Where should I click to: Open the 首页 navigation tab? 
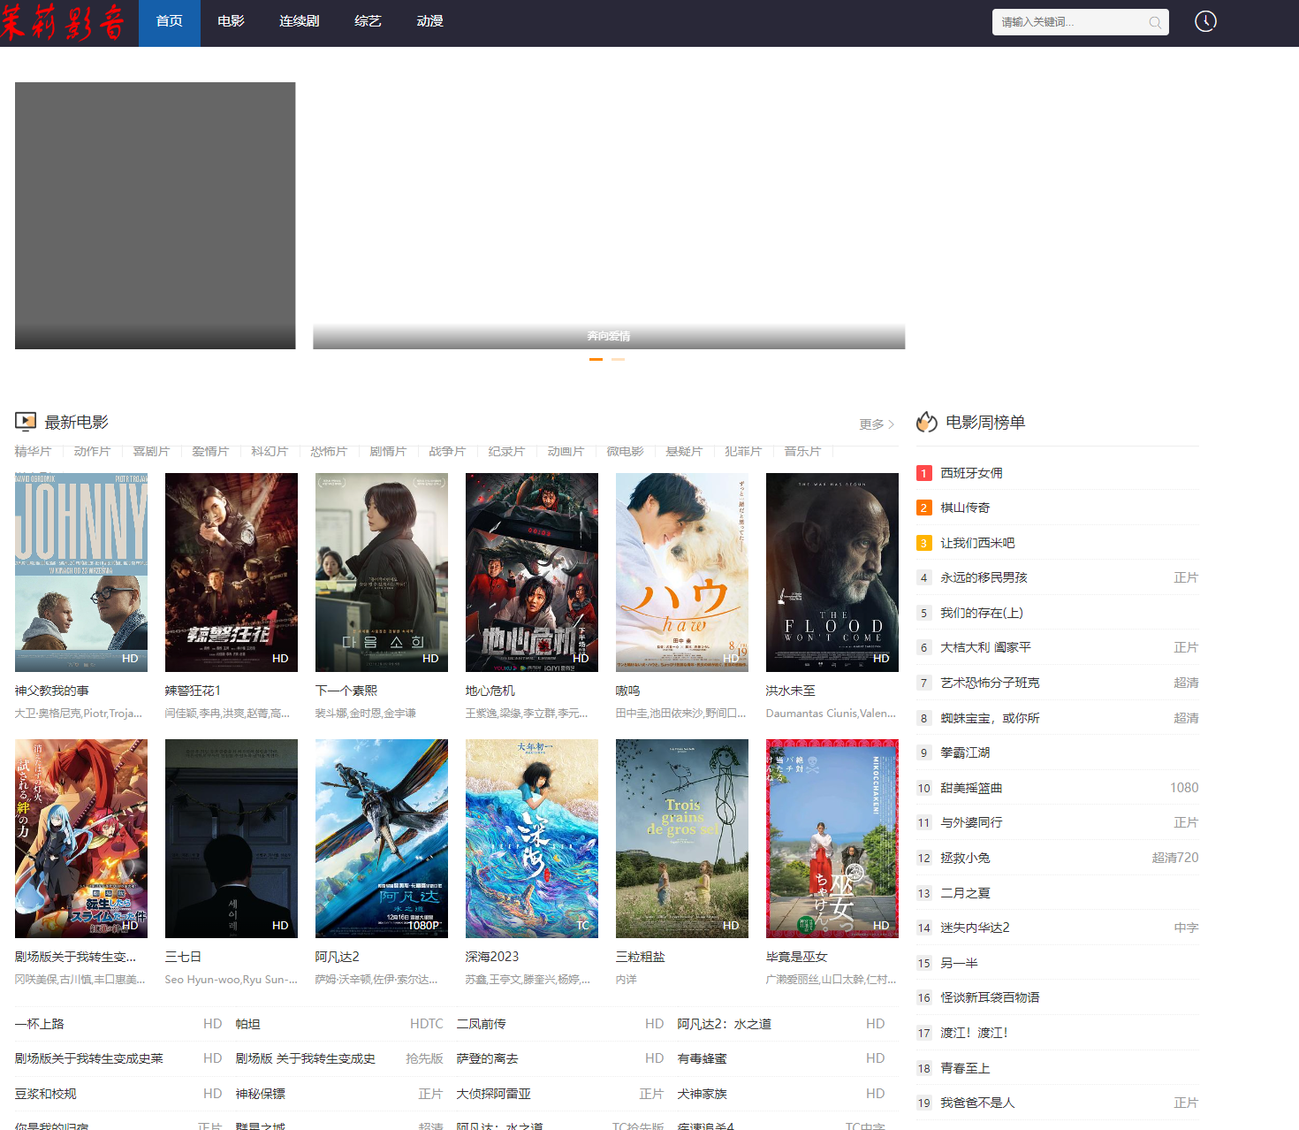click(170, 21)
